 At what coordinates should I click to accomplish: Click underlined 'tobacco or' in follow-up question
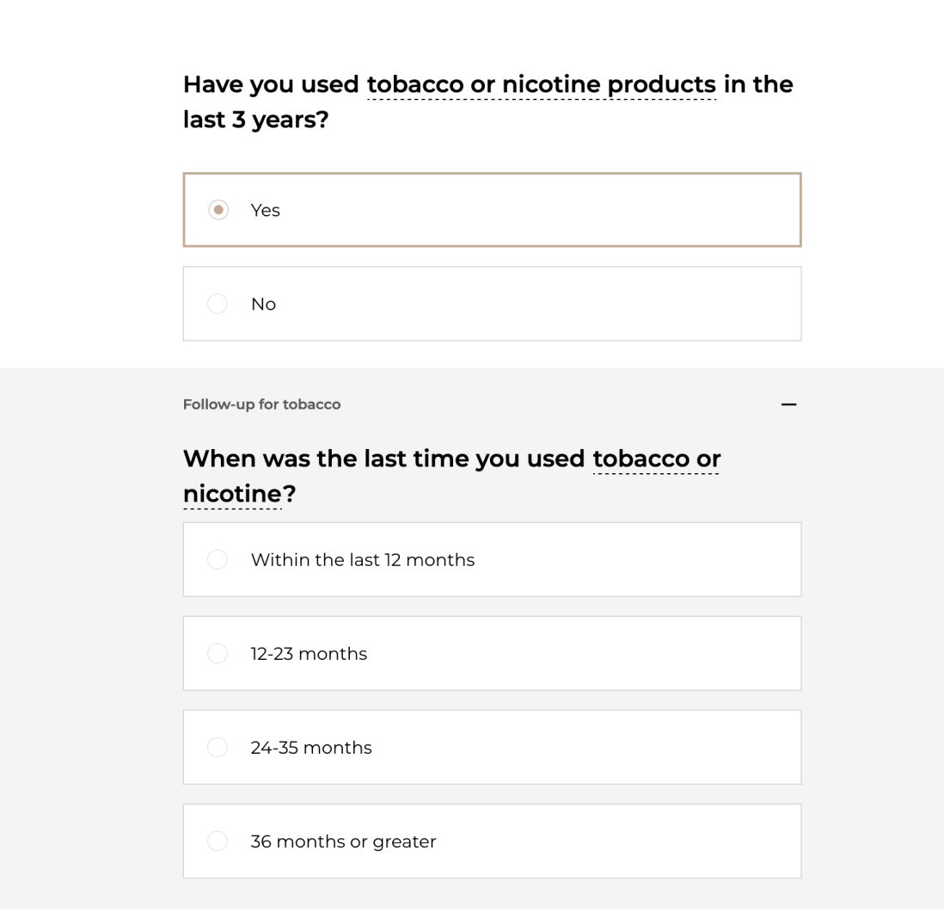coord(656,459)
